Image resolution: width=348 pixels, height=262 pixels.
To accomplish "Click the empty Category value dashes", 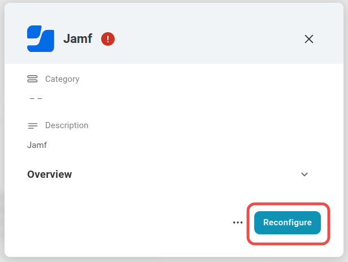I will click(x=36, y=99).
